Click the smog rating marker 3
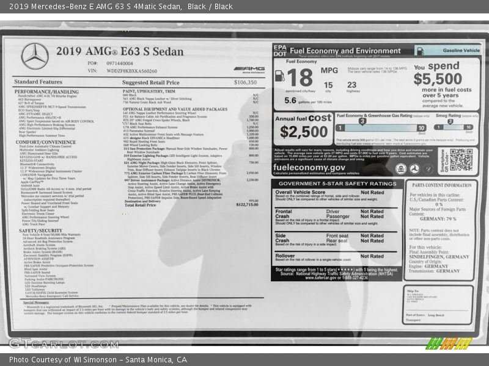489x366 pixels. [450, 121]
